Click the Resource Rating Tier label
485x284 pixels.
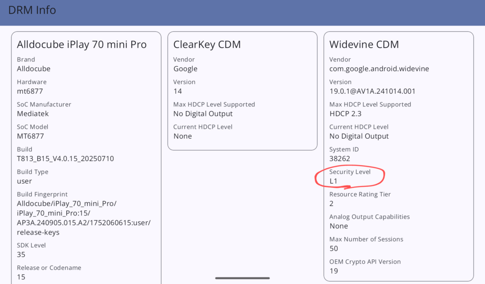pos(360,195)
